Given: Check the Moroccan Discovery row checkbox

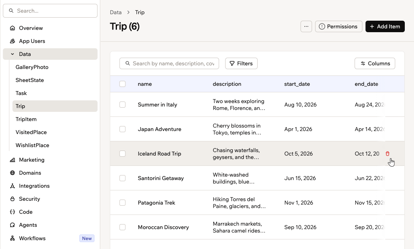Looking at the screenshot, I should tap(123, 227).
